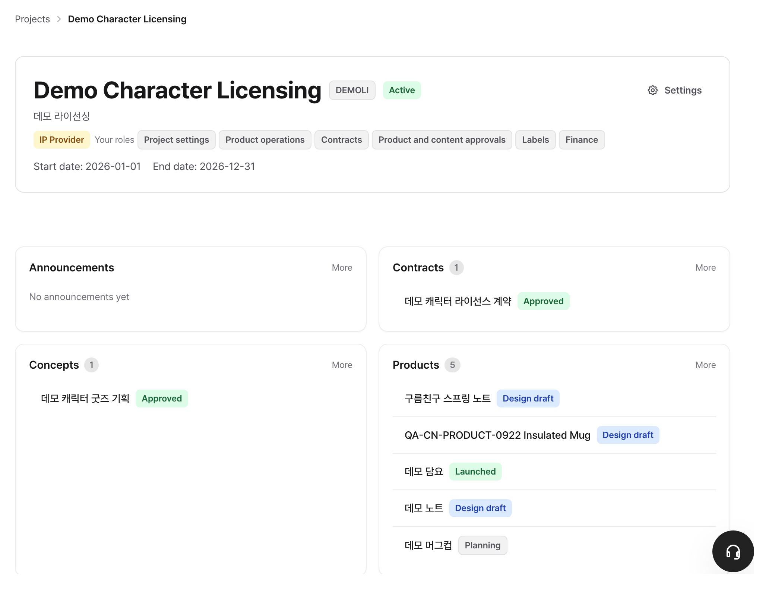Select the Contracts role tag

(342, 140)
